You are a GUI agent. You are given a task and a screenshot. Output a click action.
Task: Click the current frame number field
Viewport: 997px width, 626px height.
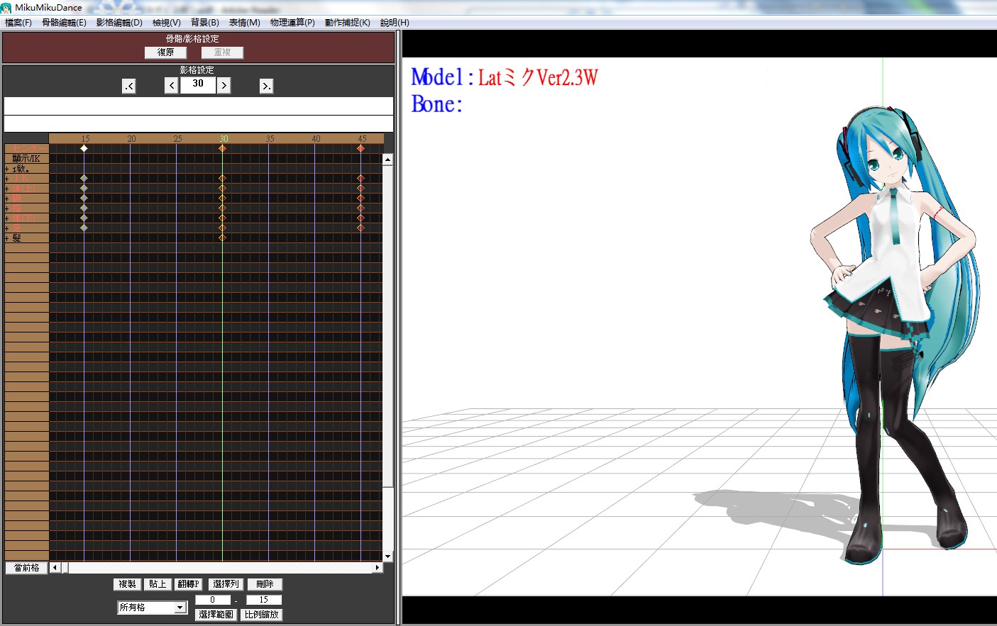[198, 84]
